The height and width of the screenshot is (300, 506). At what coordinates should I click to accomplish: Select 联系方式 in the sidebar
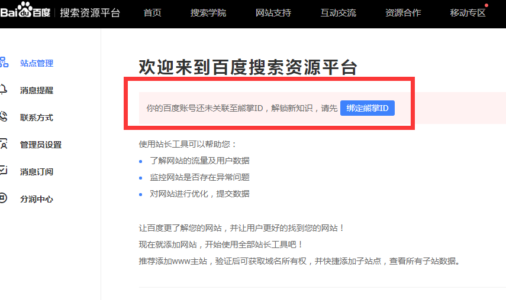37,118
